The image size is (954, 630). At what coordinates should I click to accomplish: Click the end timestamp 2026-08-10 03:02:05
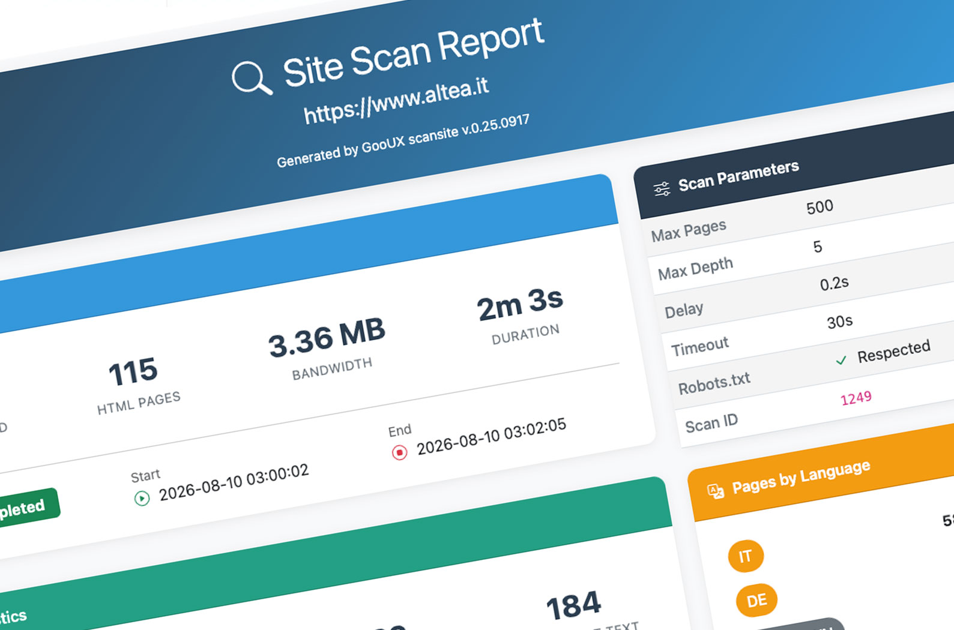pos(491,436)
